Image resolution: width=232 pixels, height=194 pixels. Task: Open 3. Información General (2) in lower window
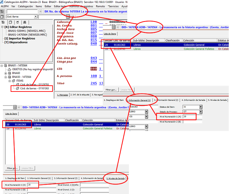66,178
